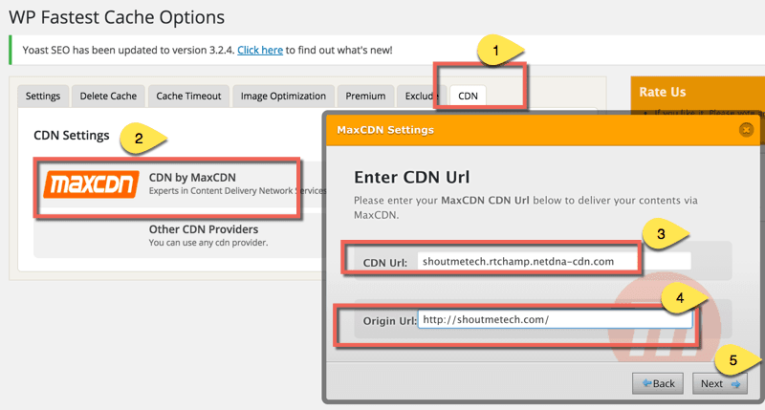This screenshot has width=765, height=410.
Task: Click the CDN Url label
Action: click(x=385, y=263)
